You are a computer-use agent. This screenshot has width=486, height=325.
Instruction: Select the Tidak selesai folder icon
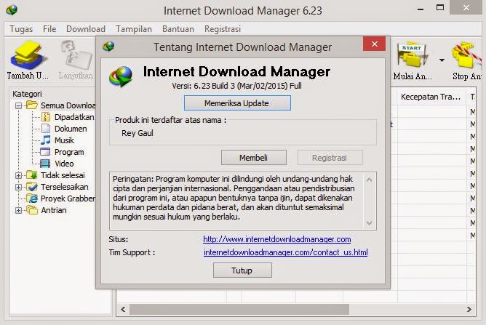[31, 174]
